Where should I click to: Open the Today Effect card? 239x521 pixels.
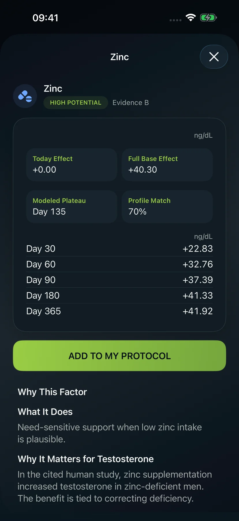pyautogui.click(x=72, y=164)
